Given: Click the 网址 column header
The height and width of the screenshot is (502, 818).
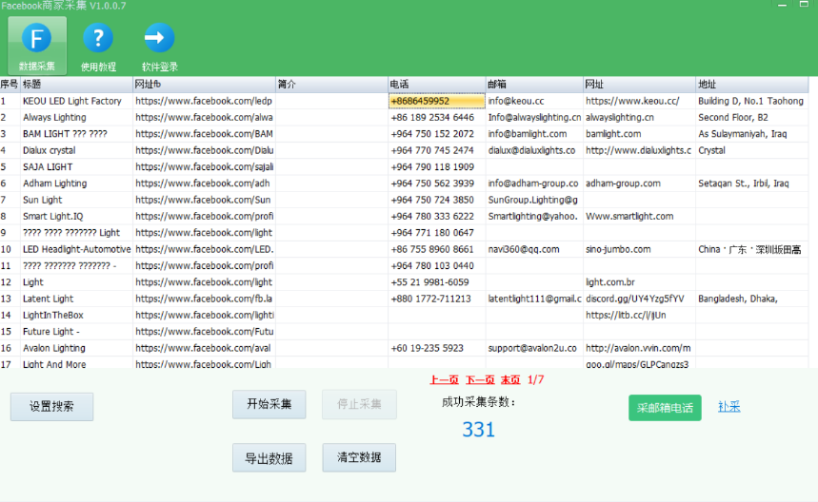Looking at the screenshot, I should [639, 85].
